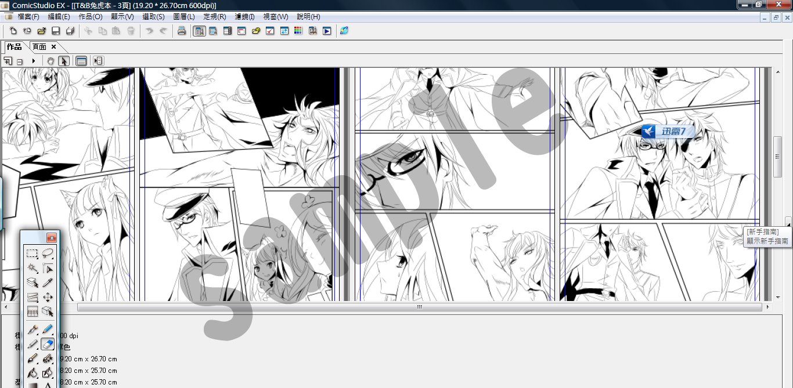Select the arrow pointer tool in sub-toolbar
The image size is (793, 388).
[x=64, y=61]
